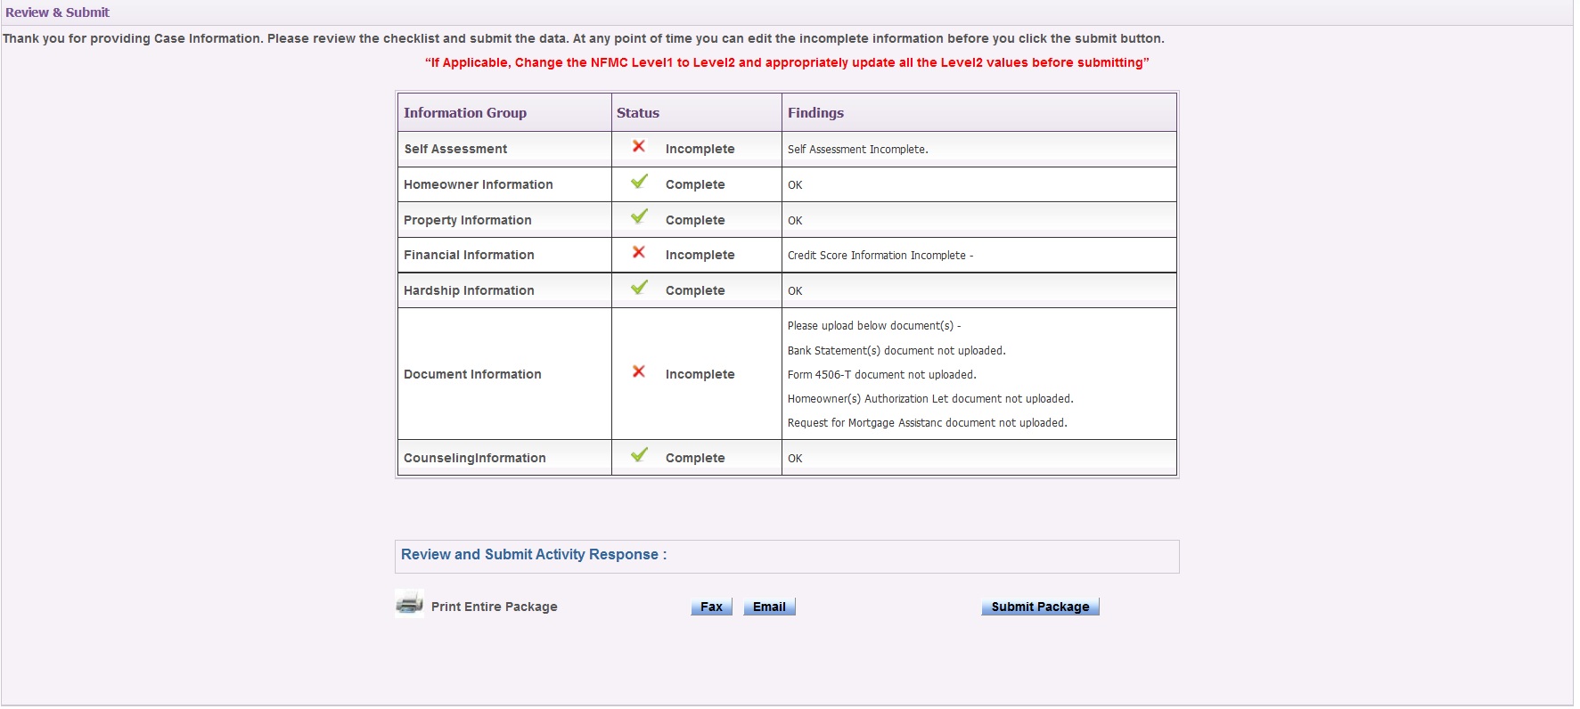Click the printer icon for printing package
The height and width of the screenshot is (709, 1580).
point(409,604)
